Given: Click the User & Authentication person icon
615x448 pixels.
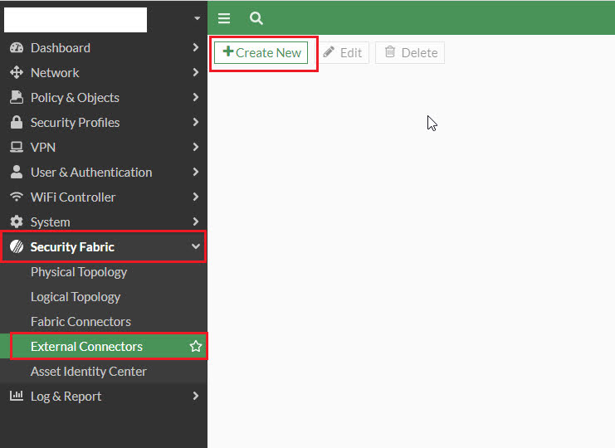Looking at the screenshot, I should point(17,172).
